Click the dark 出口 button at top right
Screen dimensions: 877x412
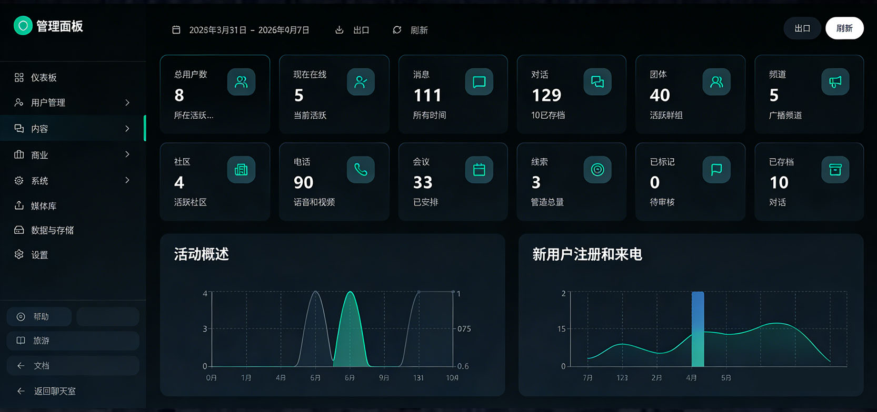click(x=802, y=28)
